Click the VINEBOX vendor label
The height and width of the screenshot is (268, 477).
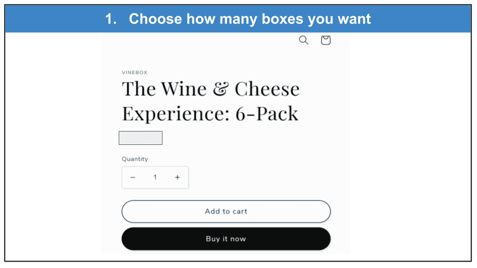[135, 72]
